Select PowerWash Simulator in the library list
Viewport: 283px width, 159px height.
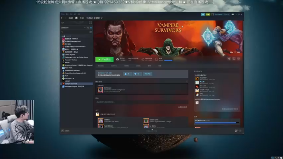(77, 70)
